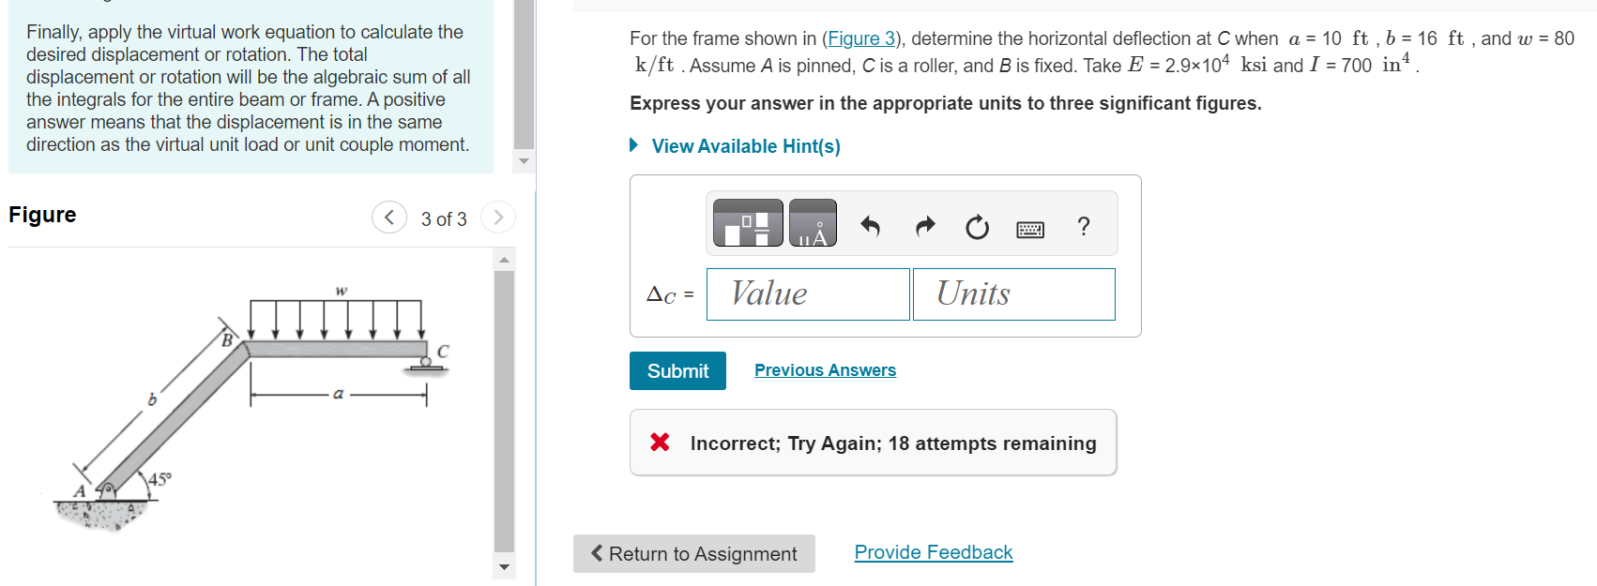Click the down arrow on the left scrollbar
Viewport: 1597px width, 586px height.
point(523,160)
